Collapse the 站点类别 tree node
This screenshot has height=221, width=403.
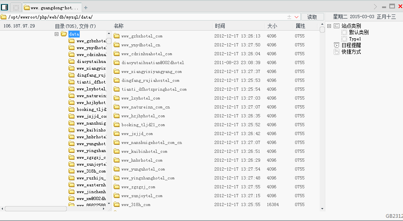329,26
